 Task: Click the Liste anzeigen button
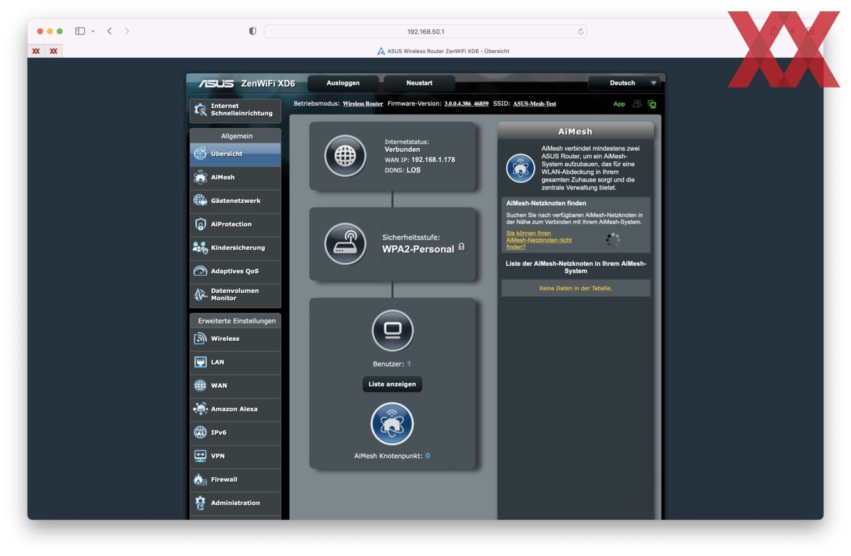pyautogui.click(x=392, y=384)
